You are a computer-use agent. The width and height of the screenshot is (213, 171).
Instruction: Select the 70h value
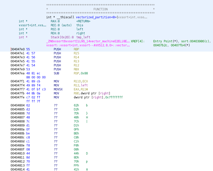click(76, 161)
